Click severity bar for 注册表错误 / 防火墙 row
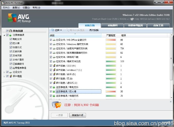This screenshot has width=174, height=127. (111, 92)
